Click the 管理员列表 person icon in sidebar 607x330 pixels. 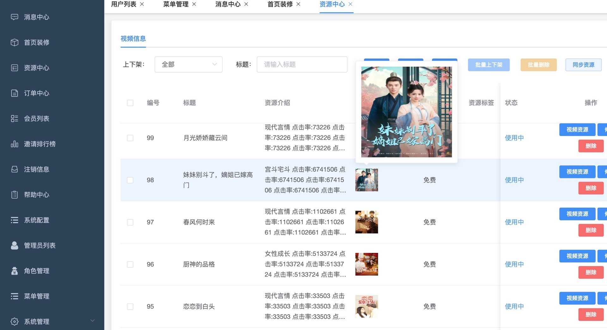click(x=15, y=246)
